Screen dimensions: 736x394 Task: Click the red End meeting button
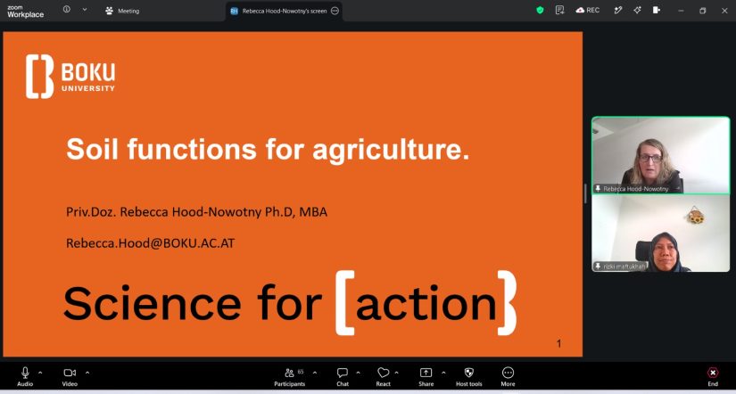click(713, 377)
